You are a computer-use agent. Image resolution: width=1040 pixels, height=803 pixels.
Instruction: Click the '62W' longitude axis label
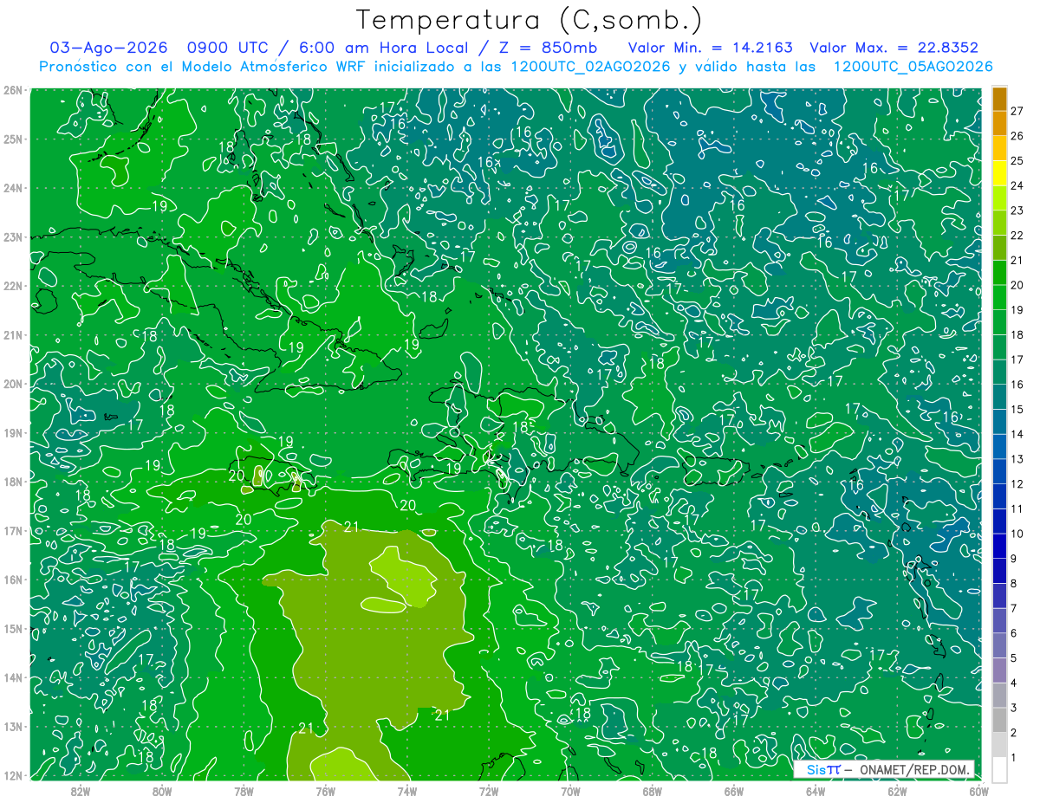coord(898,790)
